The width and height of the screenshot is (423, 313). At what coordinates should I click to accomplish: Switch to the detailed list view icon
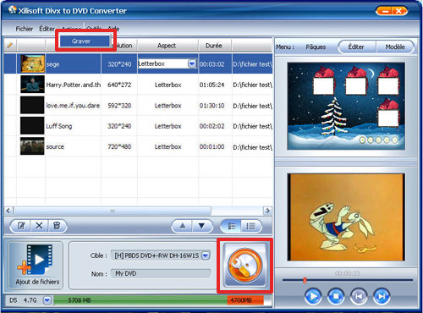point(250,226)
